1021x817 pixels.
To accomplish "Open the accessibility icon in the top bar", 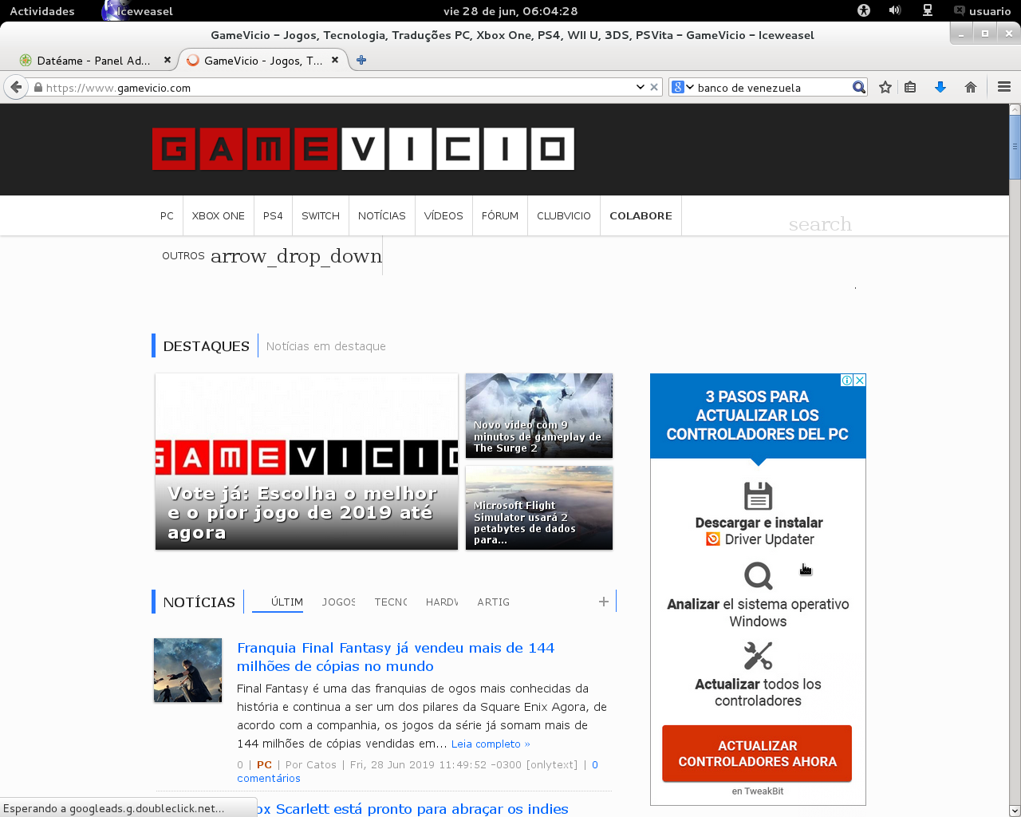I will [x=864, y=10].
